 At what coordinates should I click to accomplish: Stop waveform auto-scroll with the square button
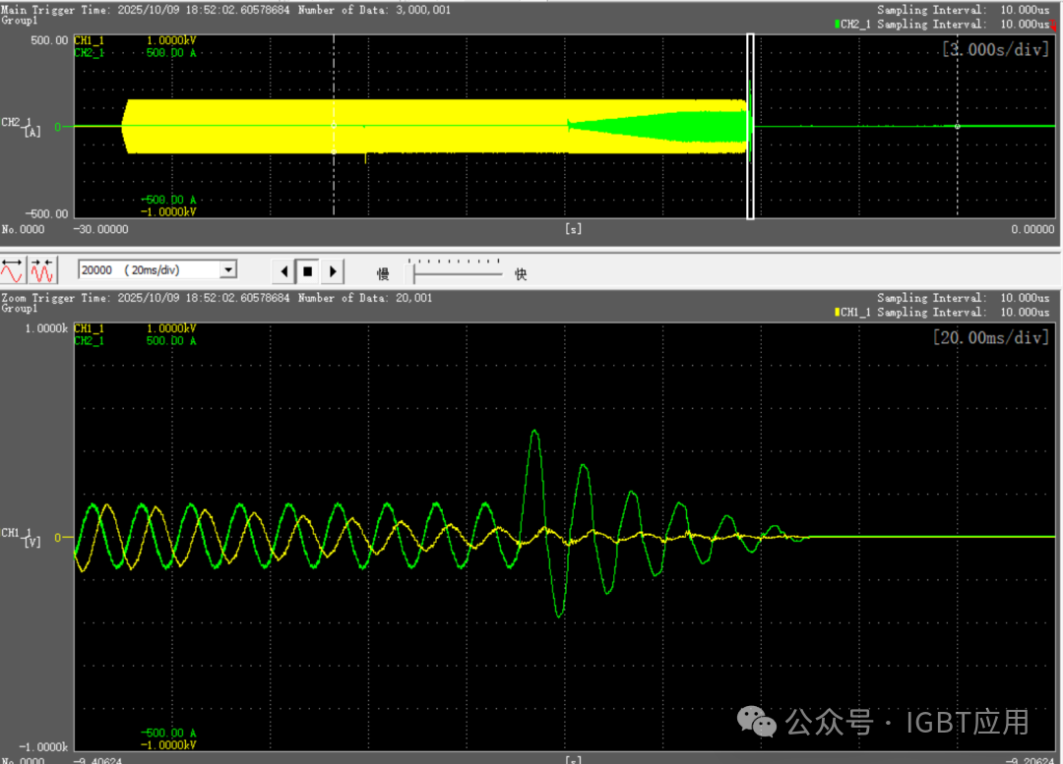point(308,271)
